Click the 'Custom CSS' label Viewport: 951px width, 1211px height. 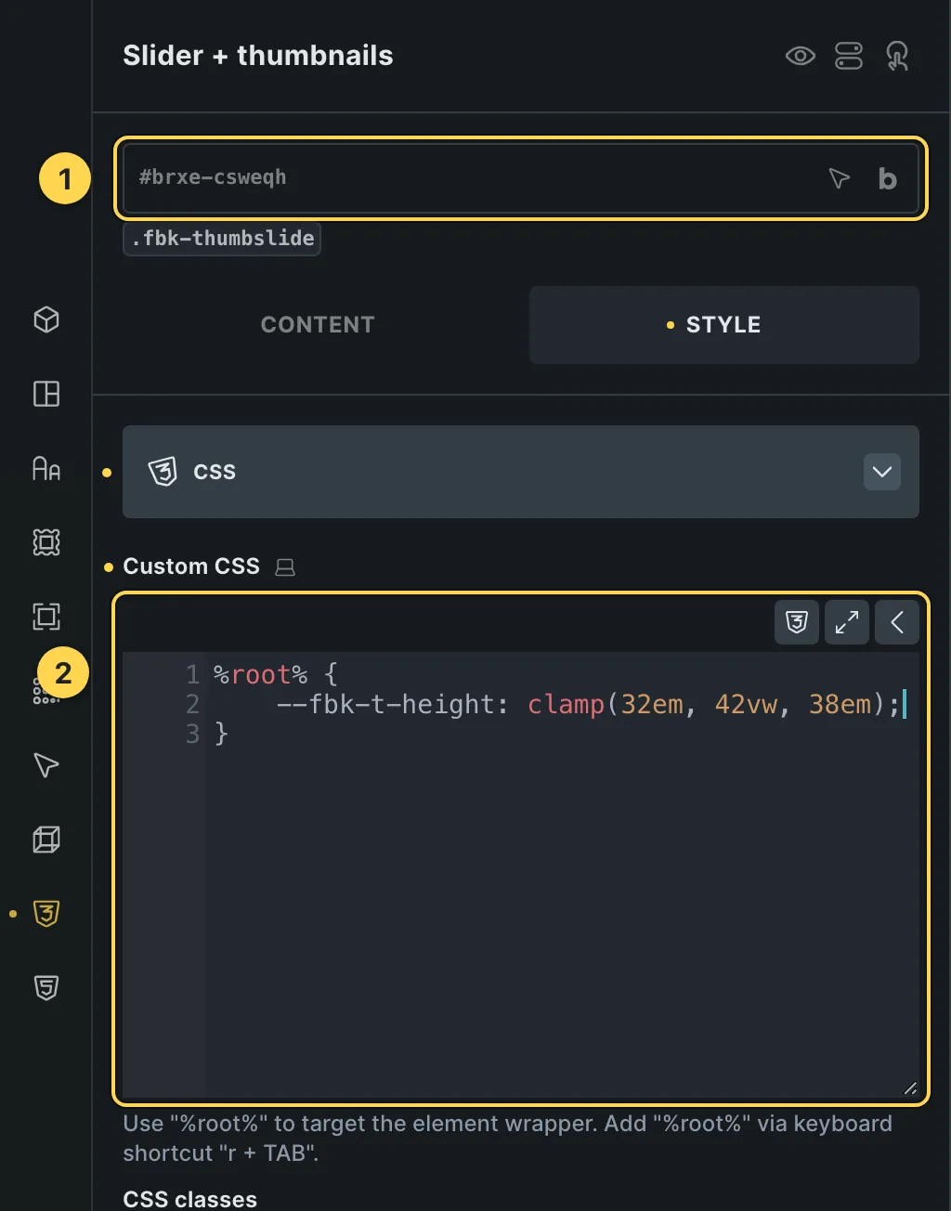pos(191,566)
